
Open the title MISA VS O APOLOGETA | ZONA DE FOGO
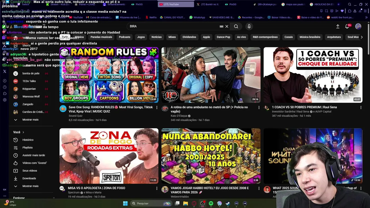[97, 188]
